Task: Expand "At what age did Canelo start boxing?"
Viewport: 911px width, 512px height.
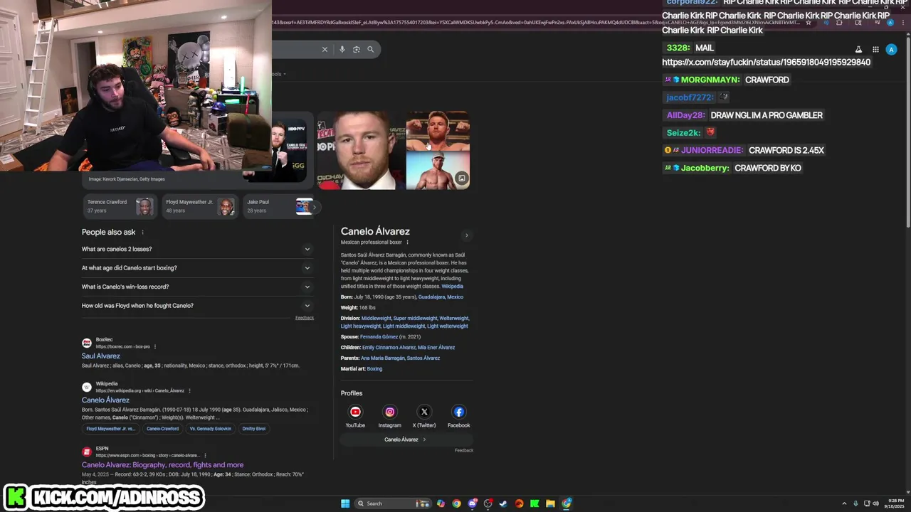Action: pos(197,268)
